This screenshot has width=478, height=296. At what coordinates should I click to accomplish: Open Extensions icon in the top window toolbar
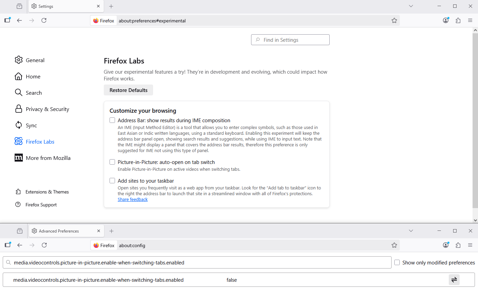(458, 20)
